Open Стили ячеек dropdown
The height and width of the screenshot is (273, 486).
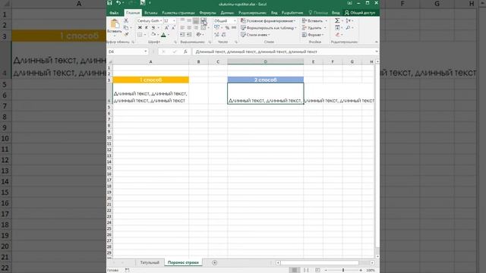[x=256, y=35]
